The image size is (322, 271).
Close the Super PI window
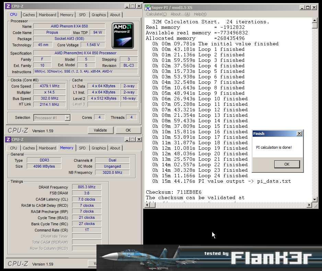(314, 8)
